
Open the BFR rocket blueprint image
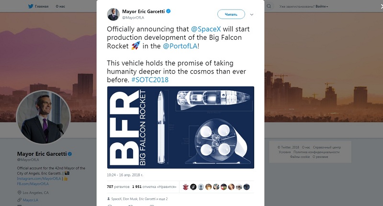(181, 128)
